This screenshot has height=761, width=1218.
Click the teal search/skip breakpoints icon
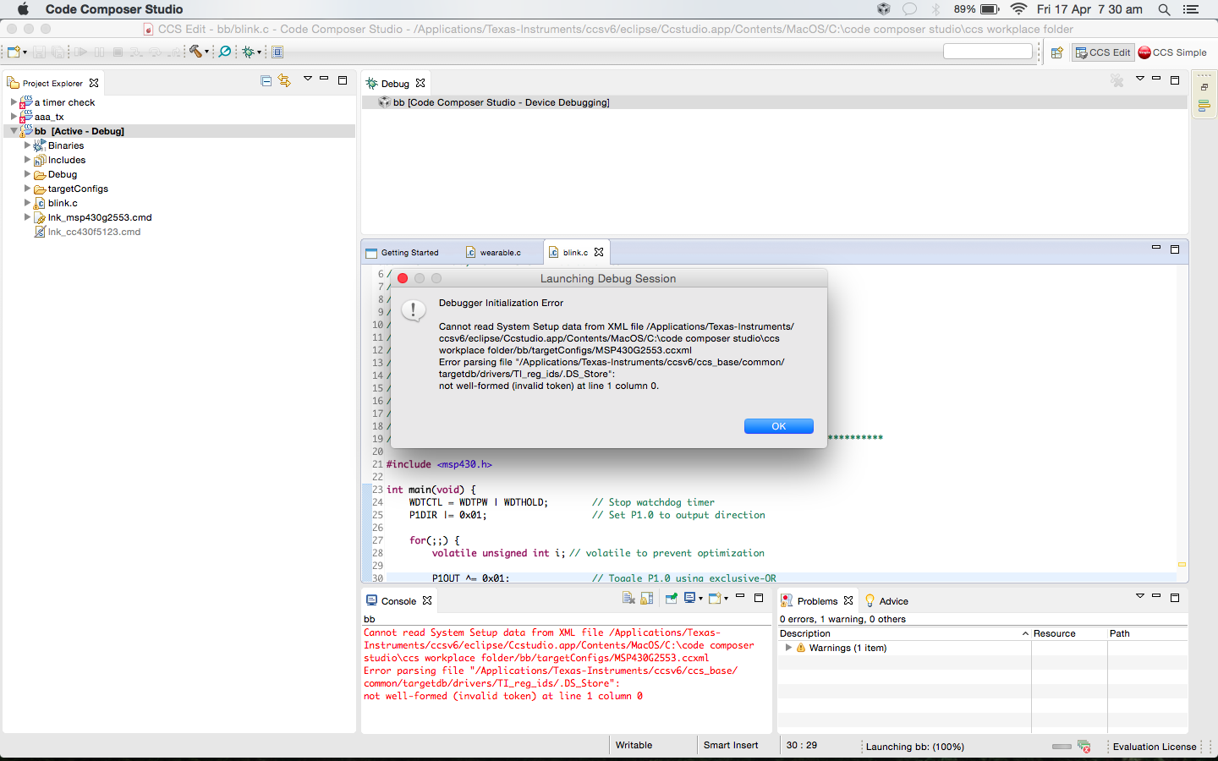pyautogui.click(x=225, y=52)
